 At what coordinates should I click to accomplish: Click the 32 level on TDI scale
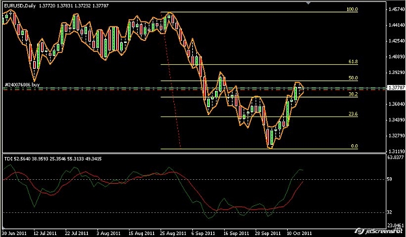click(389, 212)
